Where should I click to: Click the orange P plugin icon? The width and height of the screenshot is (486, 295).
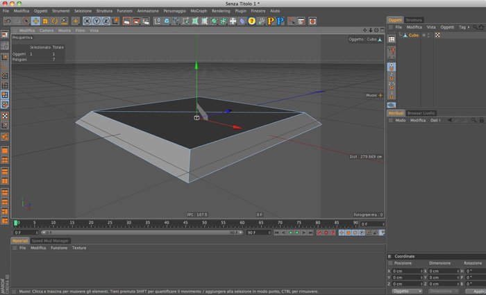coord(271,21)
